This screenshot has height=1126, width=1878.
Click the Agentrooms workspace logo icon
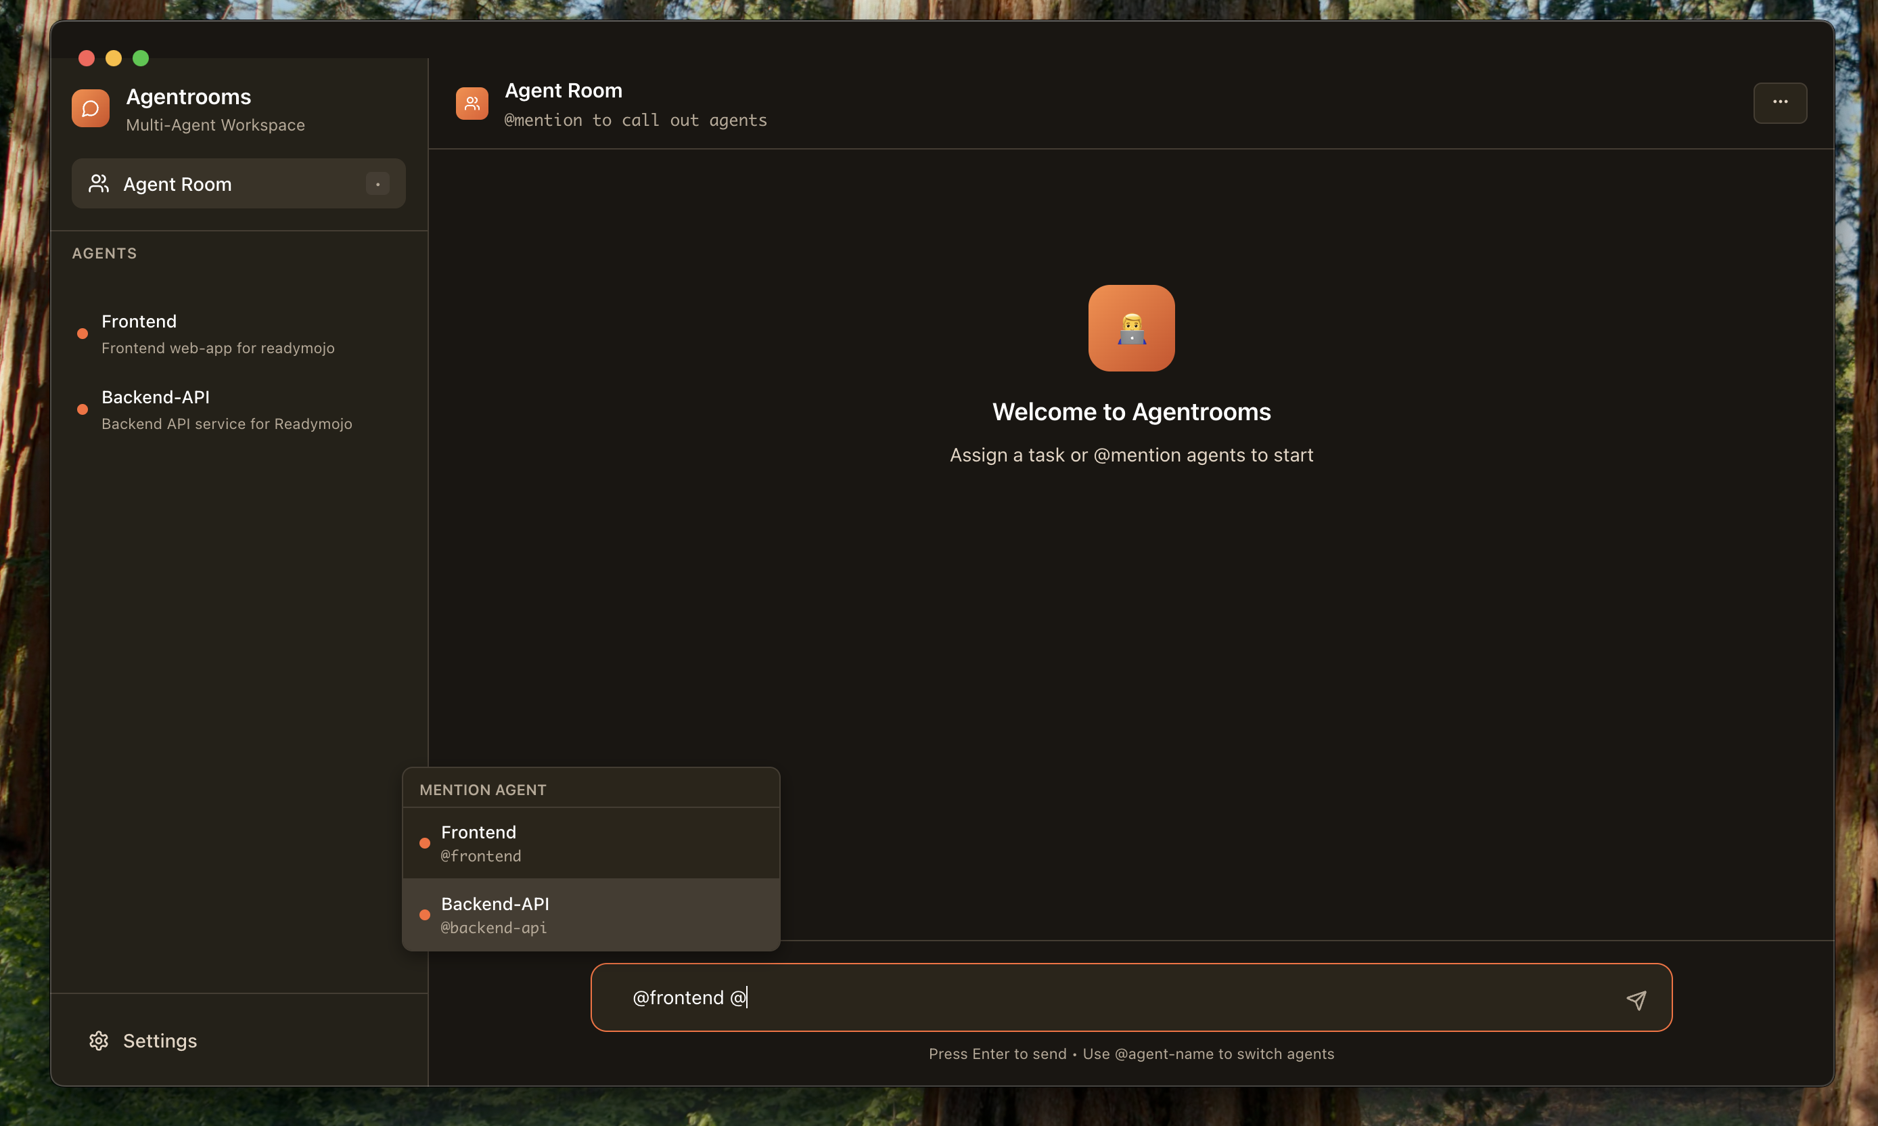click(x=90, y=108)
